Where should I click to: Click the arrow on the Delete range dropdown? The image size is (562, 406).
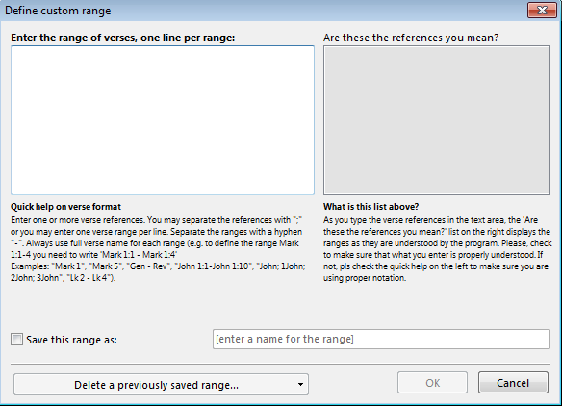coord(300,385)
